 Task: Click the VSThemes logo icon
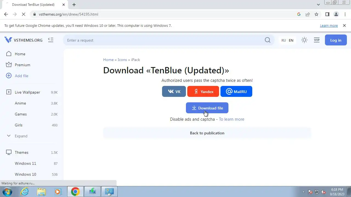(8, 40)
